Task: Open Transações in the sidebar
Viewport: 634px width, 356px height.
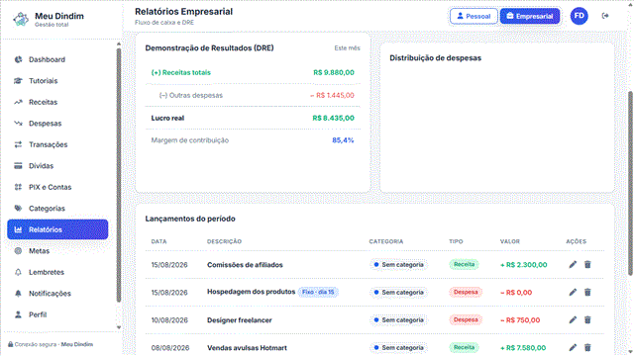Action: [57, 144]
